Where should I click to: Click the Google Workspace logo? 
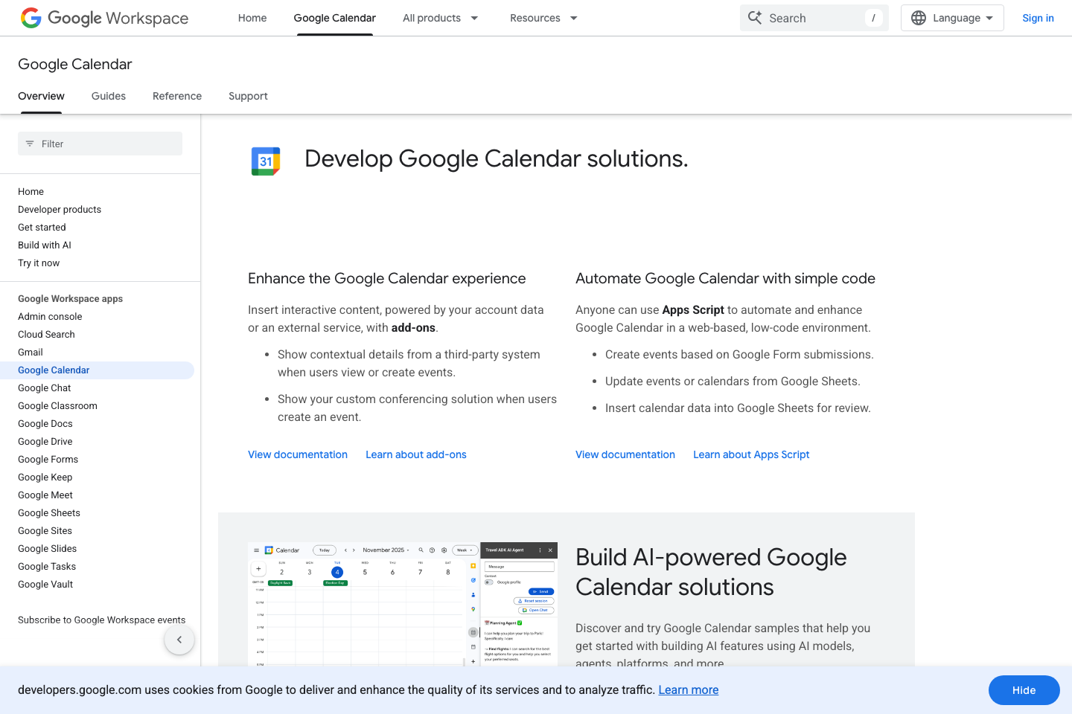(x=104, y=18)
